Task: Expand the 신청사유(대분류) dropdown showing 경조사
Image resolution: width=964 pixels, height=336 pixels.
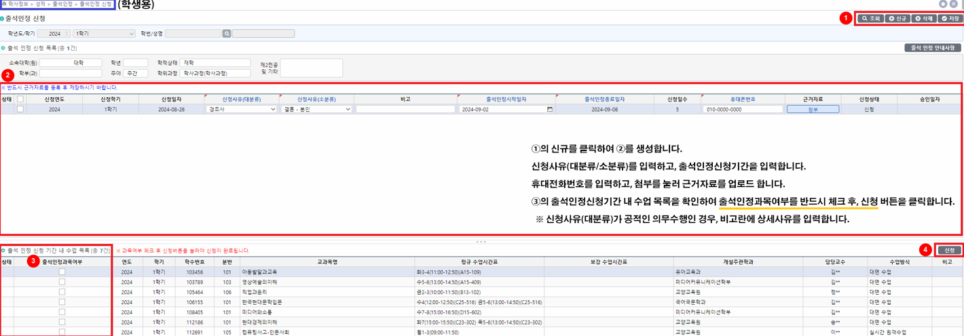Action: (x=241, y=109)
